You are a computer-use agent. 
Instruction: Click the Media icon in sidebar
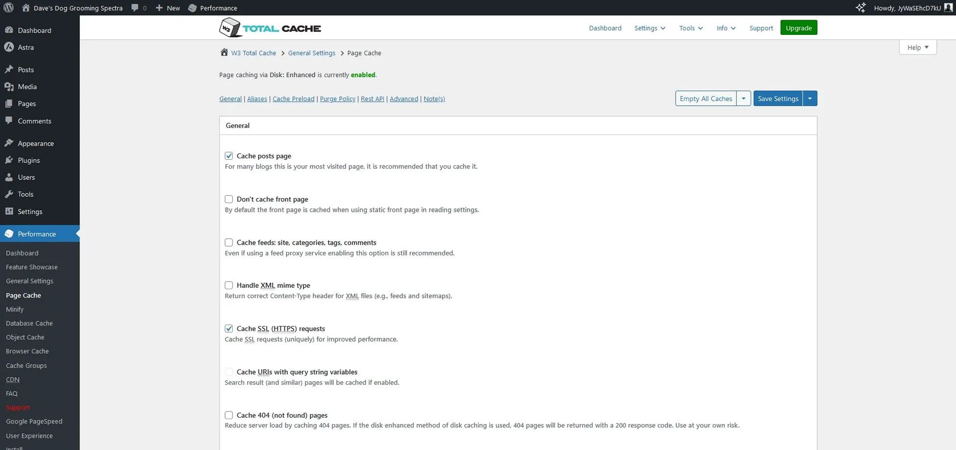tap(9, 87)
